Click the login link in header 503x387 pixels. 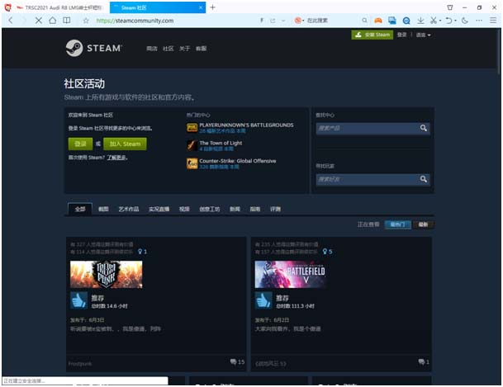point(401,35)
